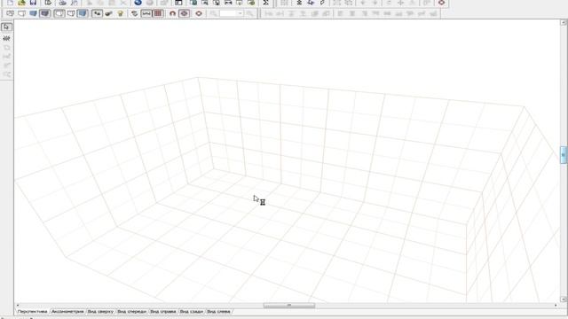Expand the blue side panel handle on the right edge

tap(564, 155)
